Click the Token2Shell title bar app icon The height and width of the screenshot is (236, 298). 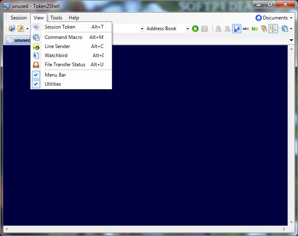click(7, 6)
